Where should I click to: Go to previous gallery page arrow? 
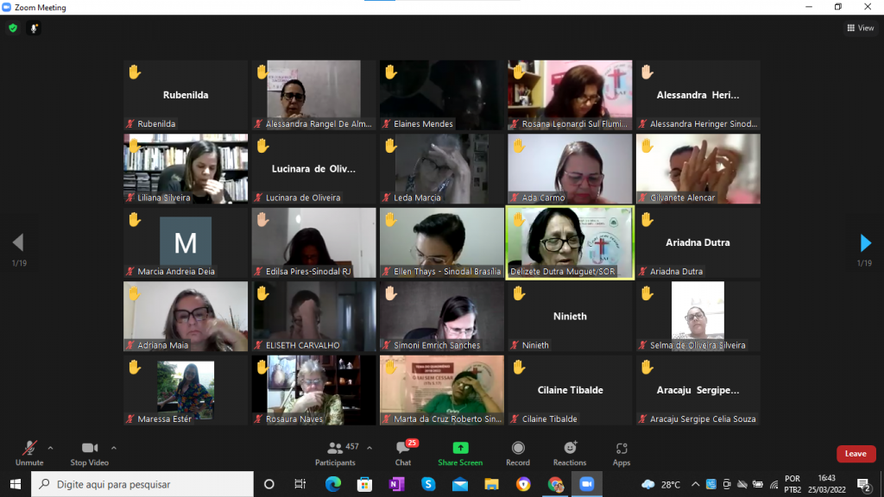point(18,242)
